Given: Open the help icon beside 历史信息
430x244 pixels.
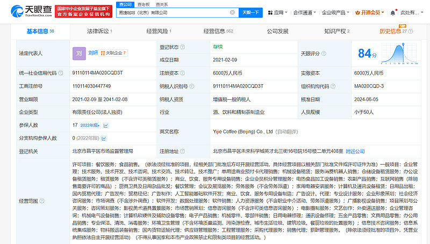Looking at the screenshot, I should [411, 32].
